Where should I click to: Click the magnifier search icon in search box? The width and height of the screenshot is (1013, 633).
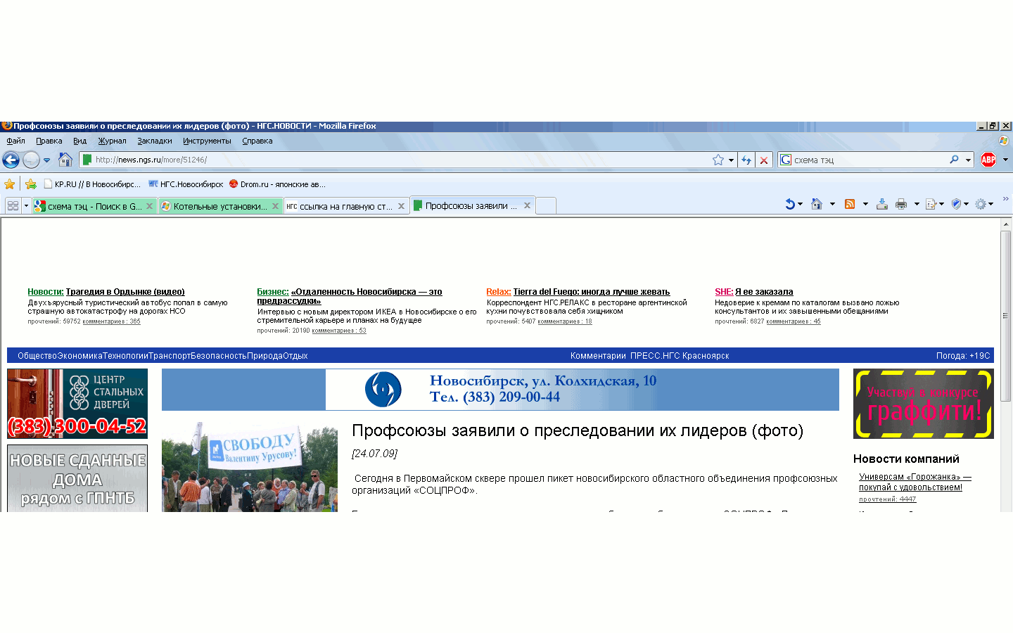point(954,160)
